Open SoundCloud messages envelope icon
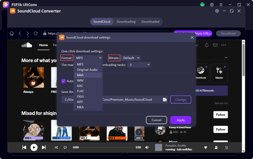Screen dimensions: 253x159 pos(215,45)
